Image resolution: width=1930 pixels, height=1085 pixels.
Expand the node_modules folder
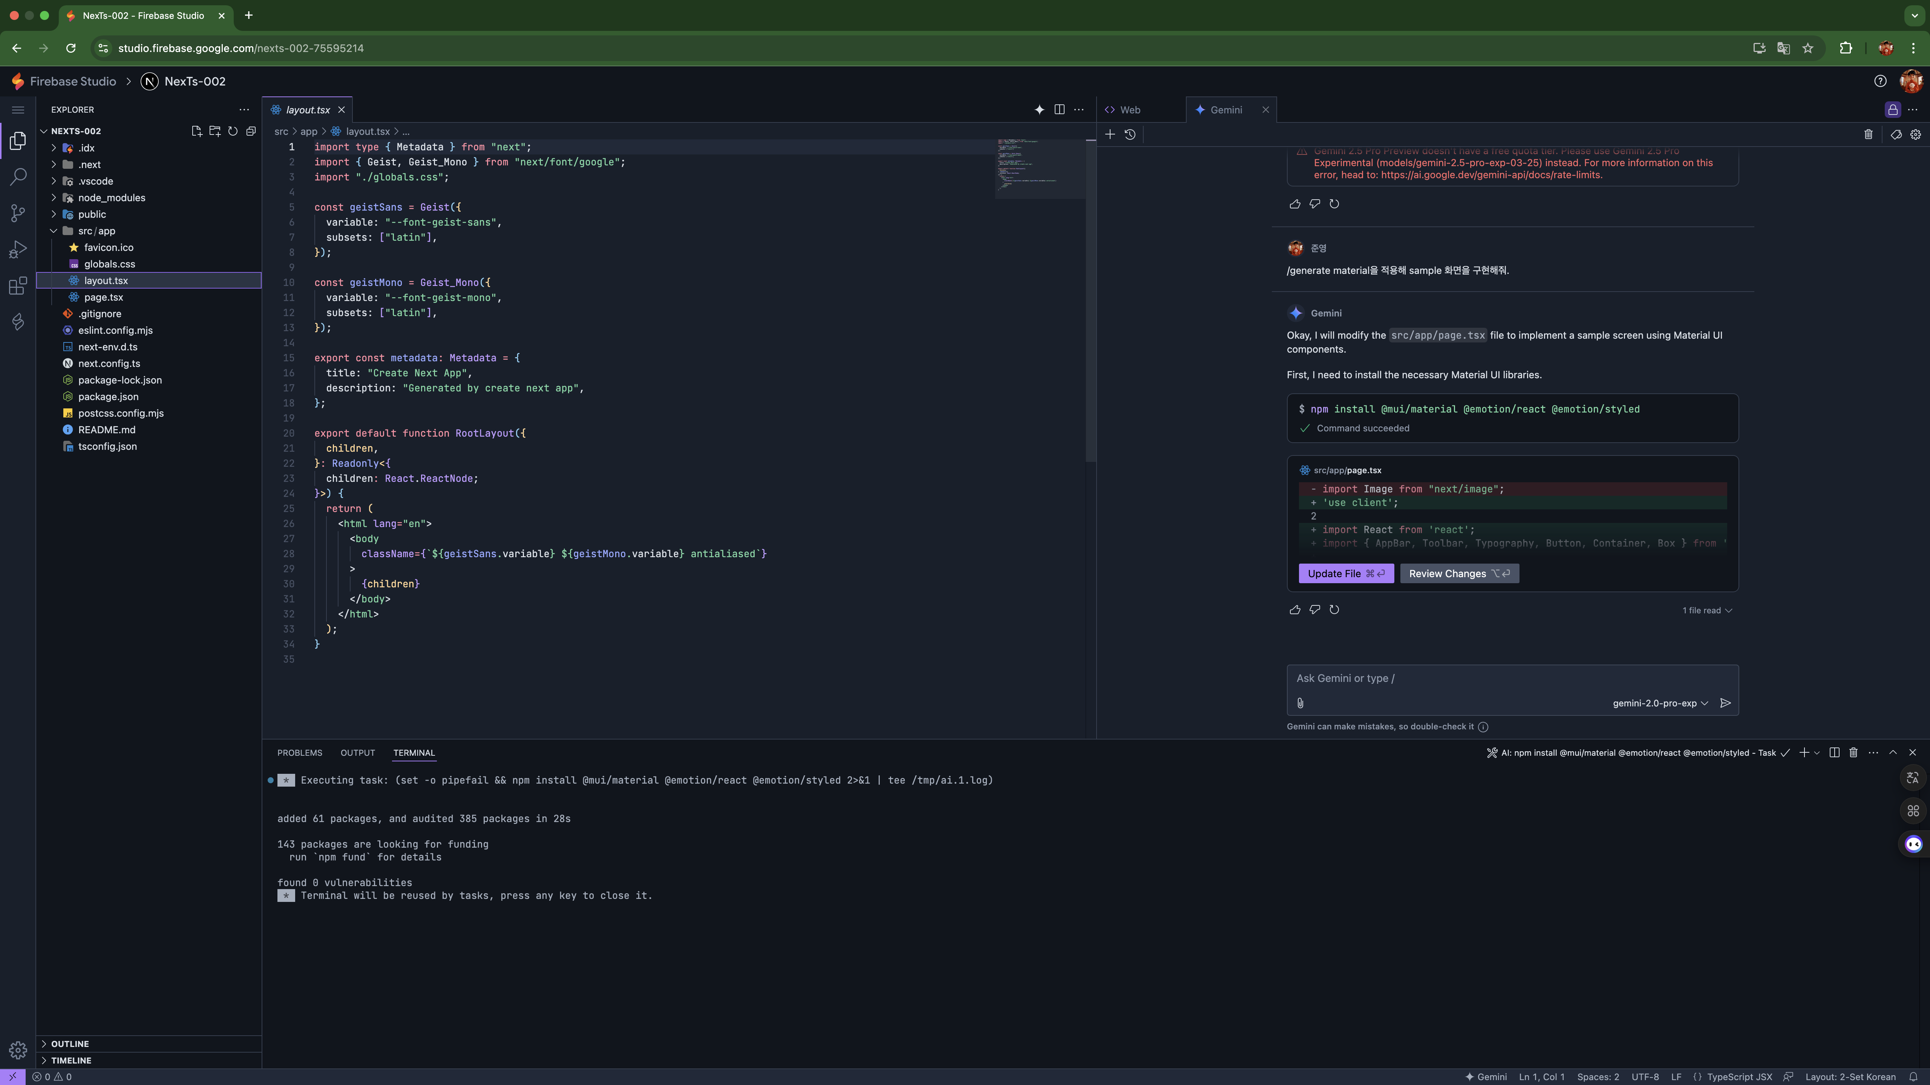click(x=111, y=198)
